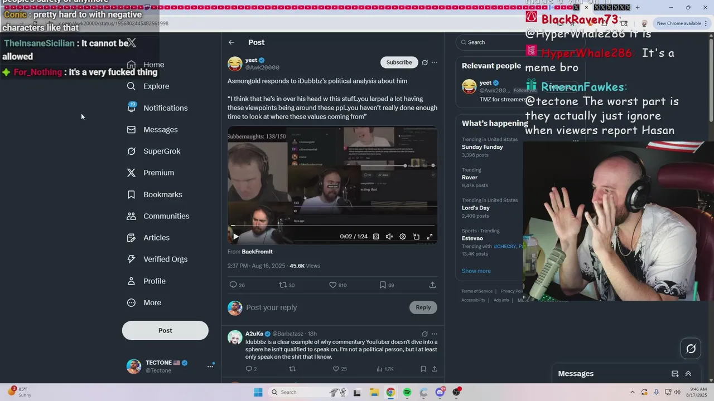Click the large Post button
Viewport: 714px width, 401px height.
[x=165, y=330]
